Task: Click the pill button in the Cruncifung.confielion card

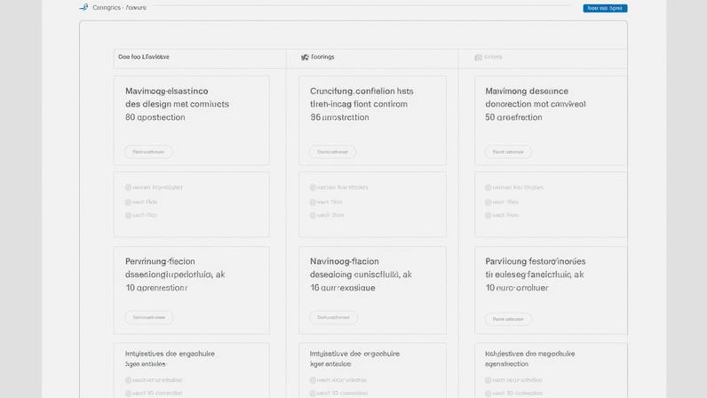Action: [332, 152]
